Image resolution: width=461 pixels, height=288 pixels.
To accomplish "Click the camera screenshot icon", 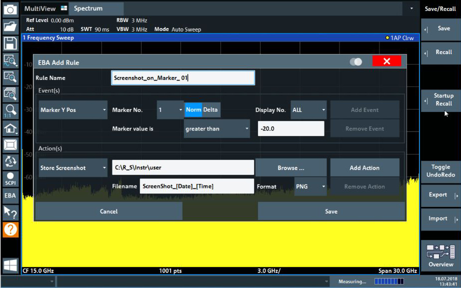I will [10, 9].
